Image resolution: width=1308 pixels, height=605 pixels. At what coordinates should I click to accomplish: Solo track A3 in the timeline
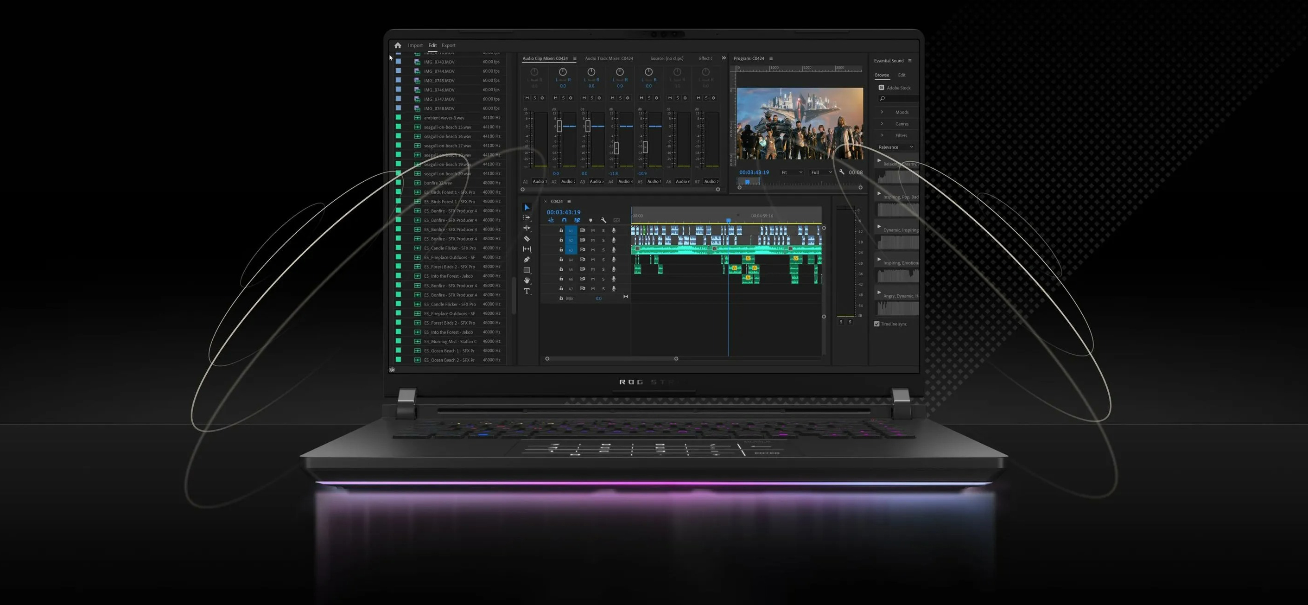(603, 250)
